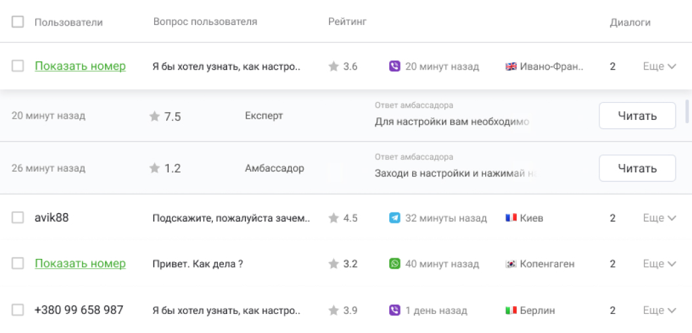This screenshot has height=333, width=692.
Task: Click the star icon next to rating 7.5
Action: pyautogui.click(x=154, y=116)
